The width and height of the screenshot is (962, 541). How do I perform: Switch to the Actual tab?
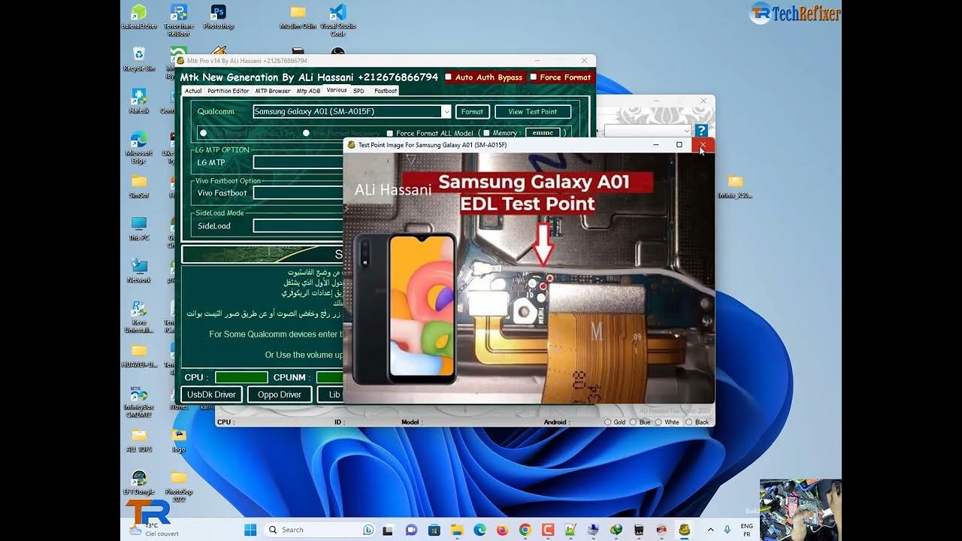click(x=193, y=91)
